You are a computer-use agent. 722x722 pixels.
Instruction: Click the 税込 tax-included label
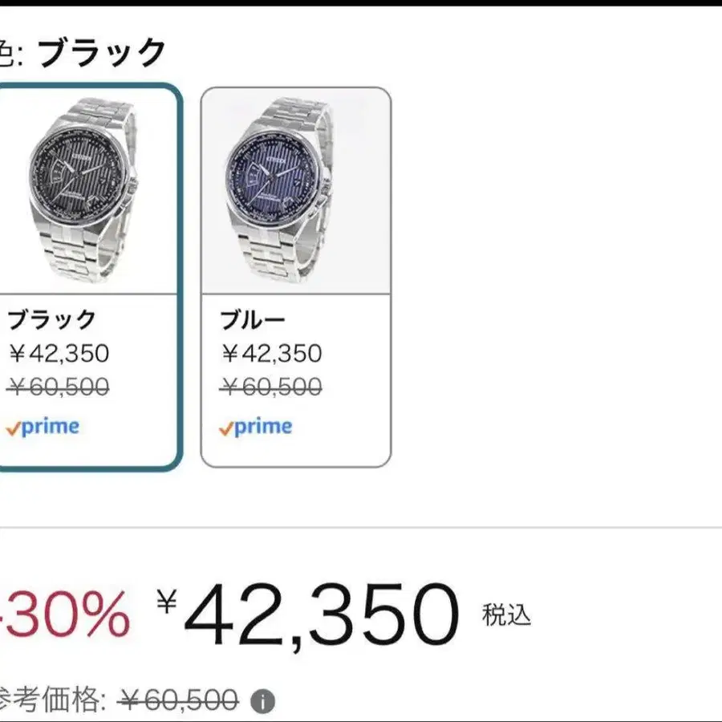[x=506, y=615]
